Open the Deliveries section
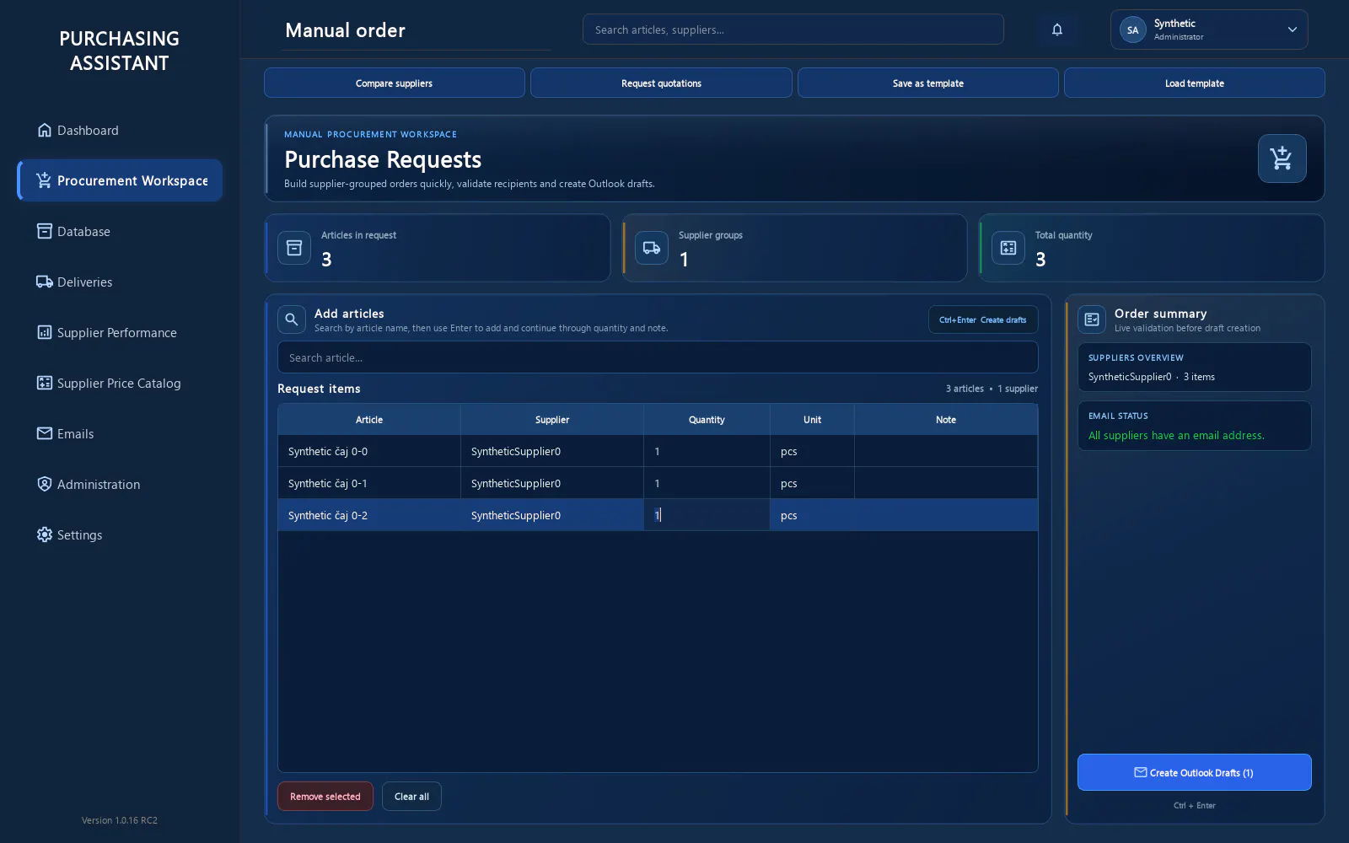This screenshot has height=843, width=1349. click(x=120, y=282)
